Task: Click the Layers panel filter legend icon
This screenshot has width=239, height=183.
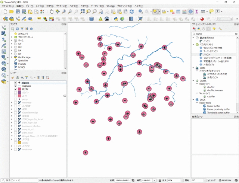Action: (27, 78)
